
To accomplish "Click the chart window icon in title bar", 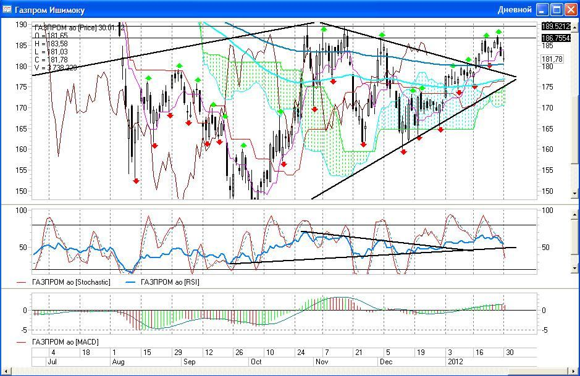I will point(7,9).
